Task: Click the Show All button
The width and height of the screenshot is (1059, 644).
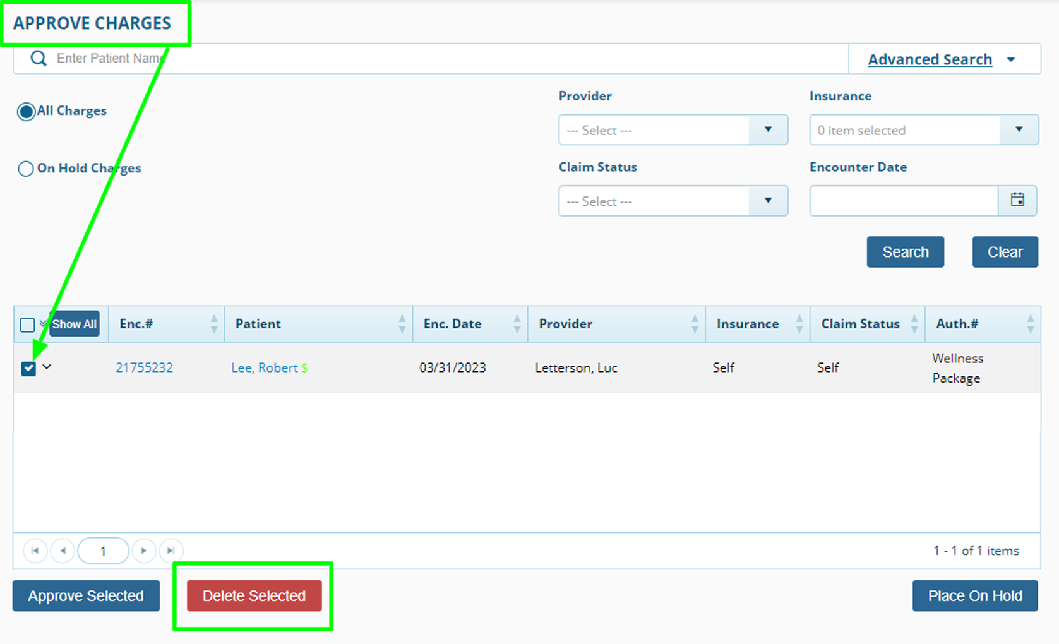Action: point(75,324)
